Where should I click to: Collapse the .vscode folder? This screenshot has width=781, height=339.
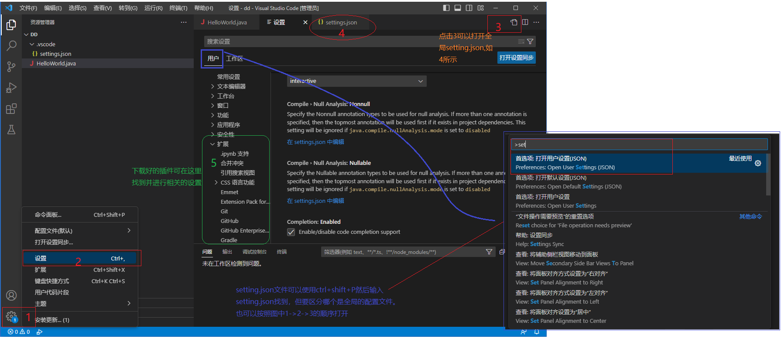32,44
